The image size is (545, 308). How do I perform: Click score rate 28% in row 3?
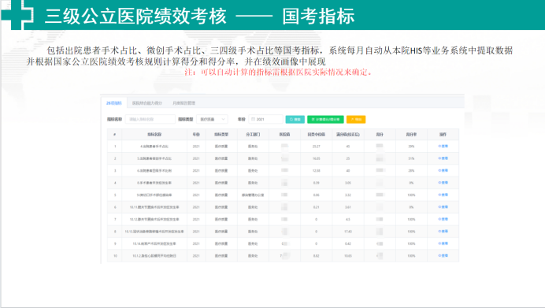coord(411,171)
